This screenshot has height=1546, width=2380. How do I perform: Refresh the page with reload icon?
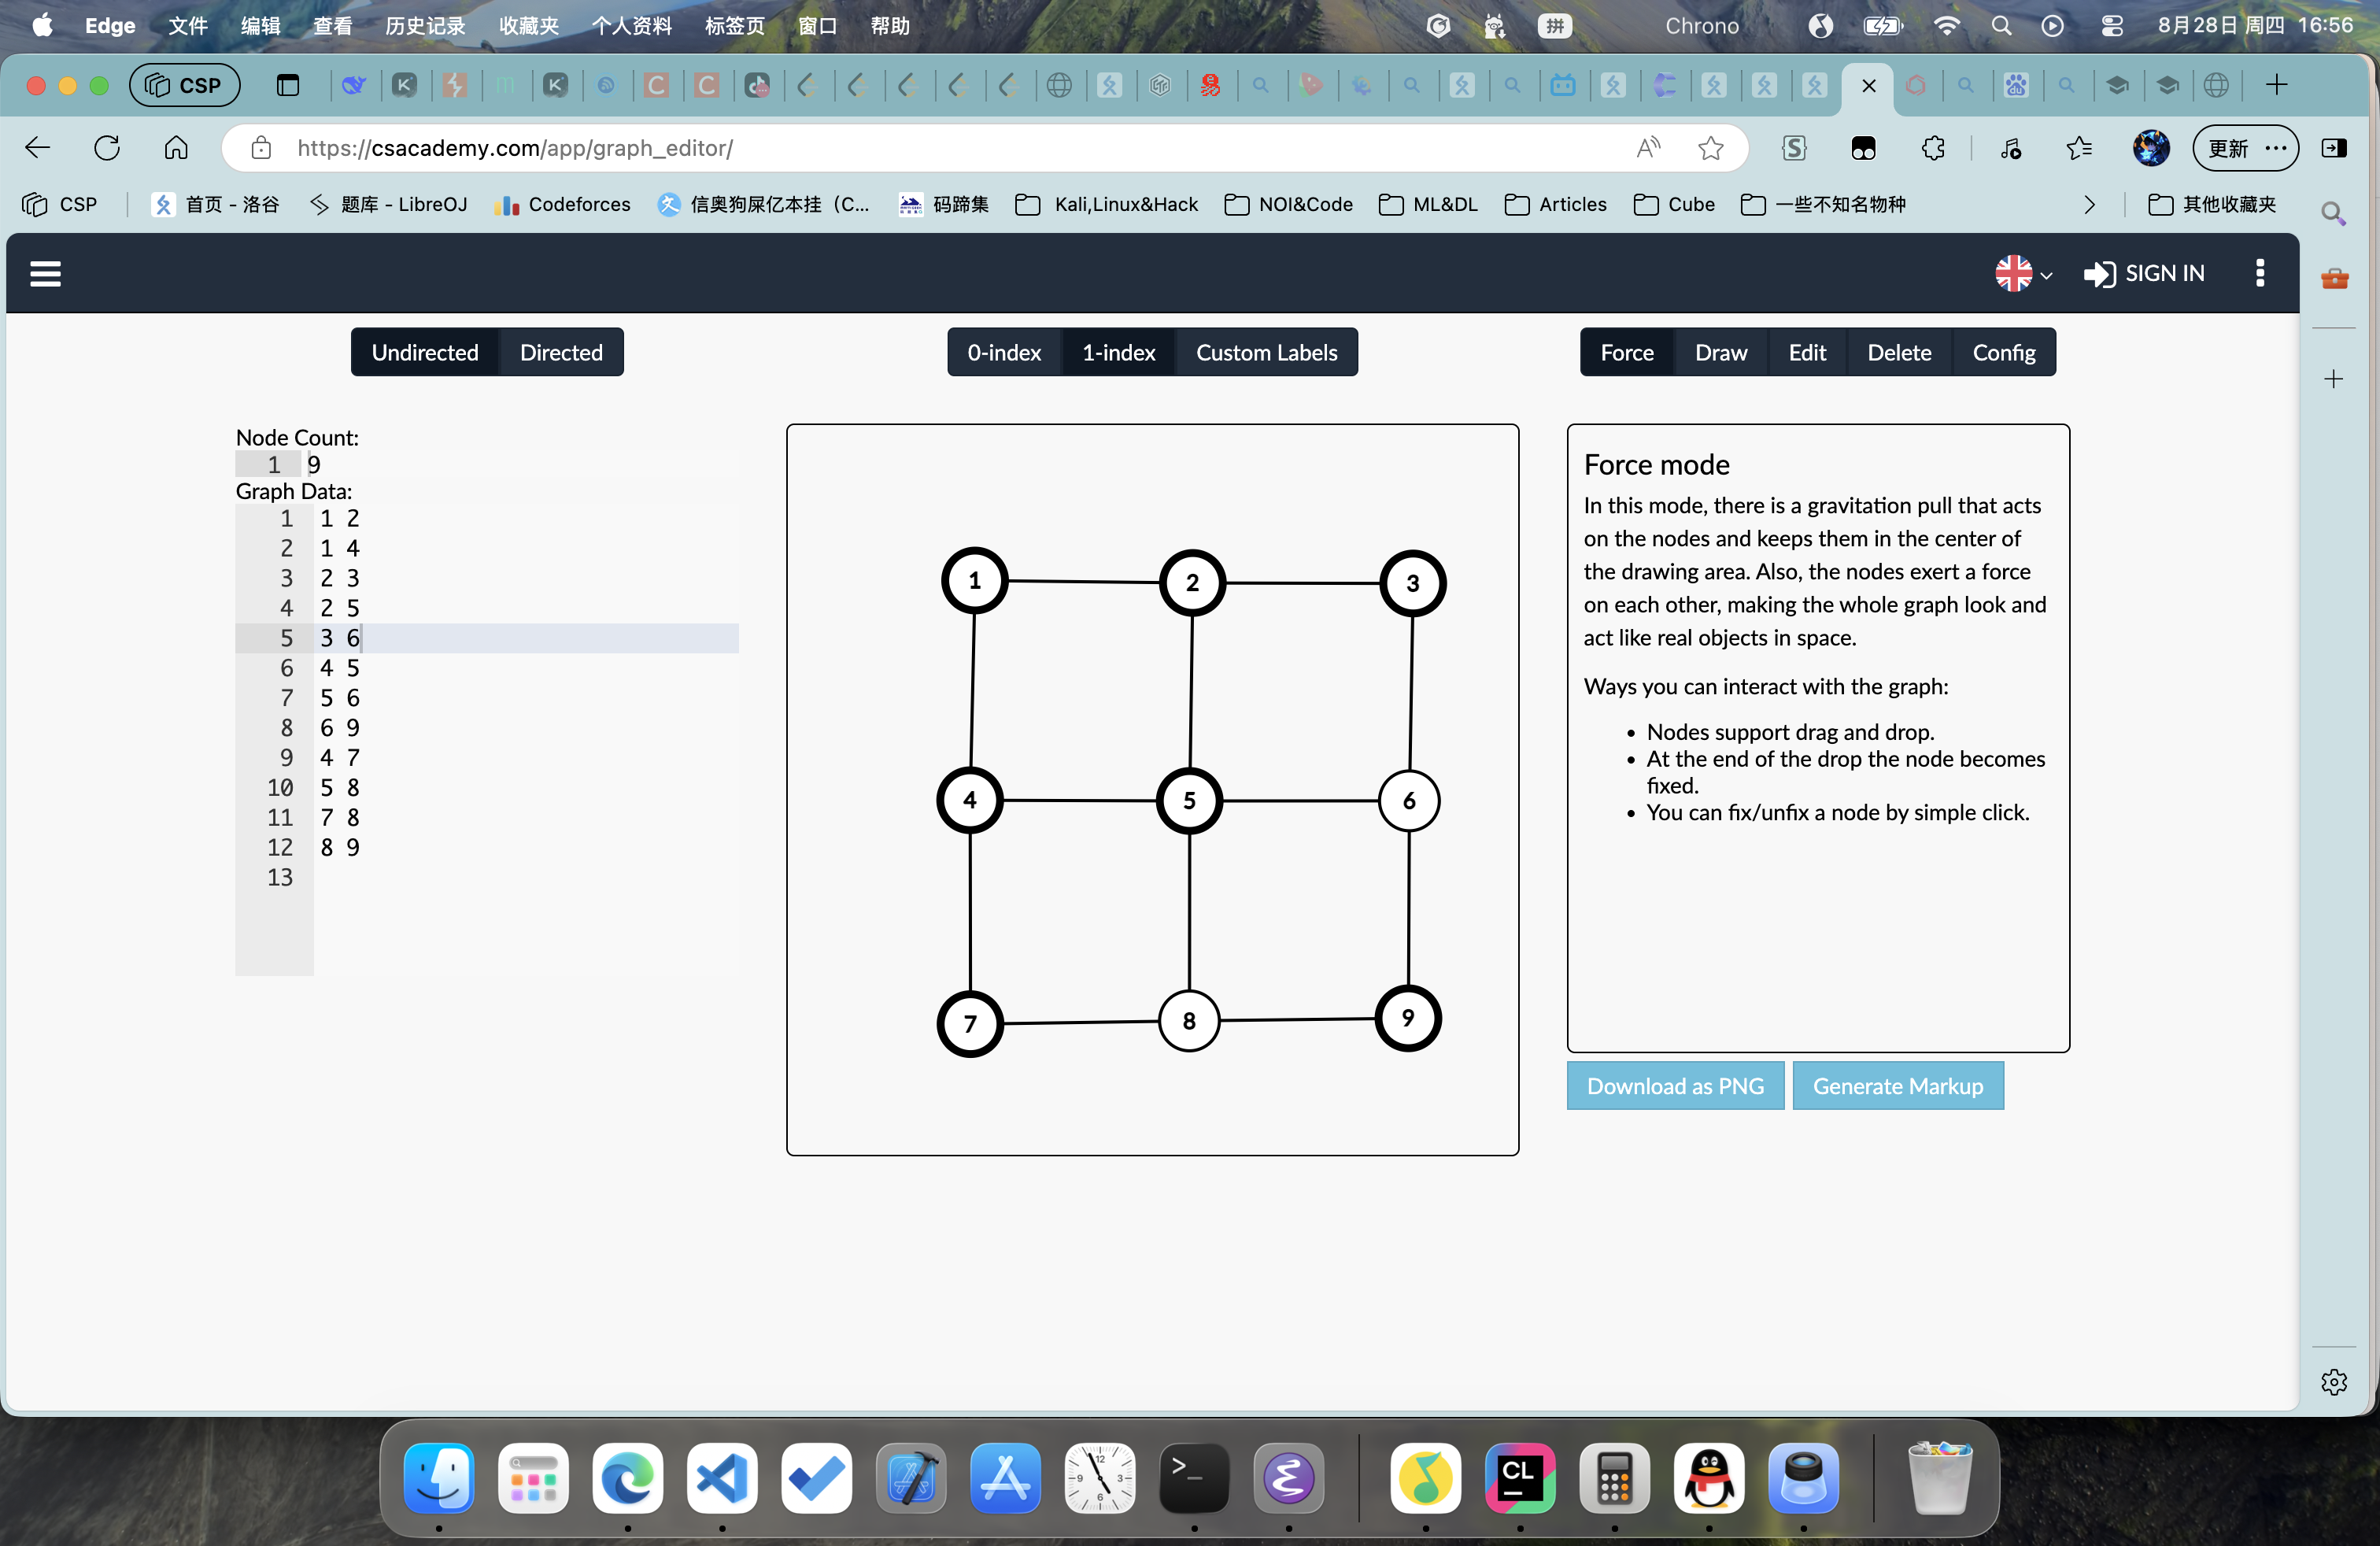point(107,148)
